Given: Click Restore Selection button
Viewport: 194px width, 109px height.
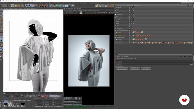Looking at the screenshot, I should pyautogui.click(x=122, y=68).
